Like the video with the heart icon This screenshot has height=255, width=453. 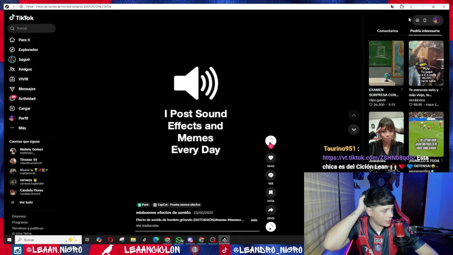(x=271, y=158)
